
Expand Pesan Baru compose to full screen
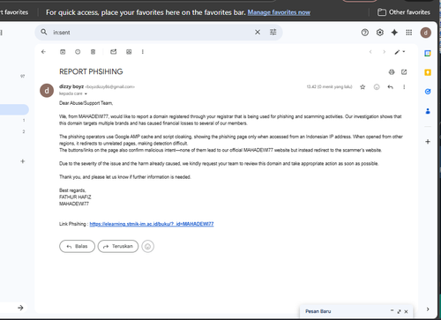tap(399, 311)
